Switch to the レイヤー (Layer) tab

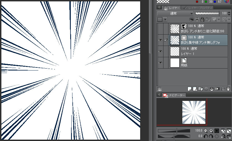171,8
